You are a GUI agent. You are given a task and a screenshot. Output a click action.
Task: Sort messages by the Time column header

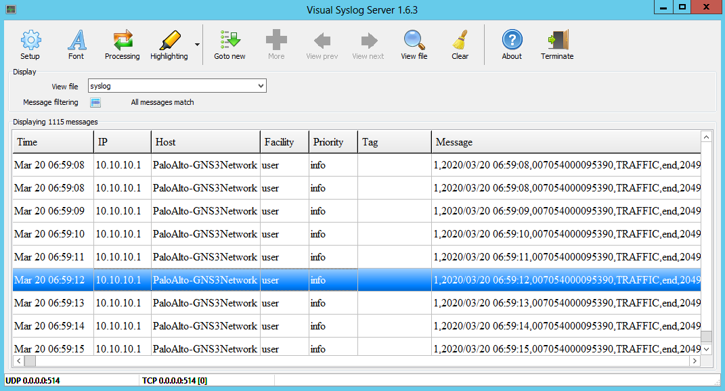point(52,141)
